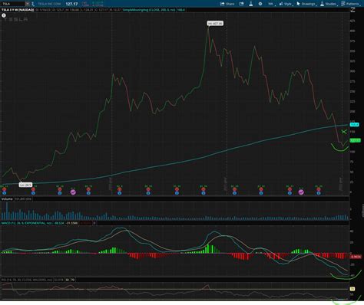Click the yellow 70 RSI axis tag
The image size is (364, 305).
pyautogui.click(x=352, y=289)
